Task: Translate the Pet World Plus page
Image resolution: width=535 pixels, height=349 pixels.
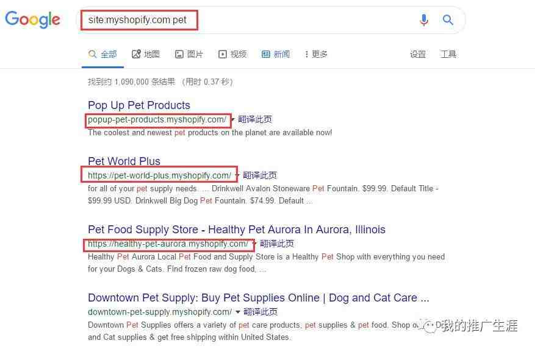Action: coord(260,175)
